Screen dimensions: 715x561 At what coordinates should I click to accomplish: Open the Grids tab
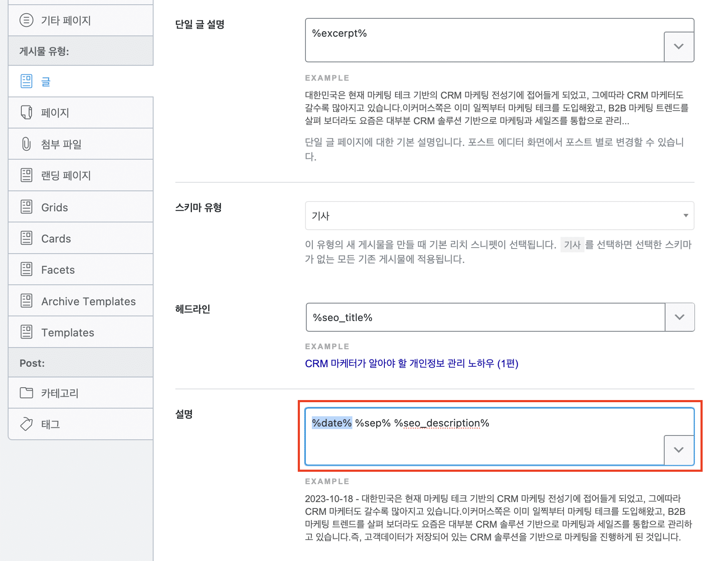[x=81, y=207]
